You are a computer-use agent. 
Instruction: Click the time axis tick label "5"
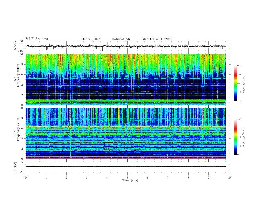point(127,178)
